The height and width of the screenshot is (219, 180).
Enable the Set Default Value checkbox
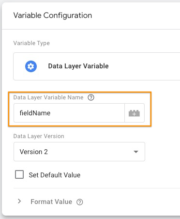(19, 174)
